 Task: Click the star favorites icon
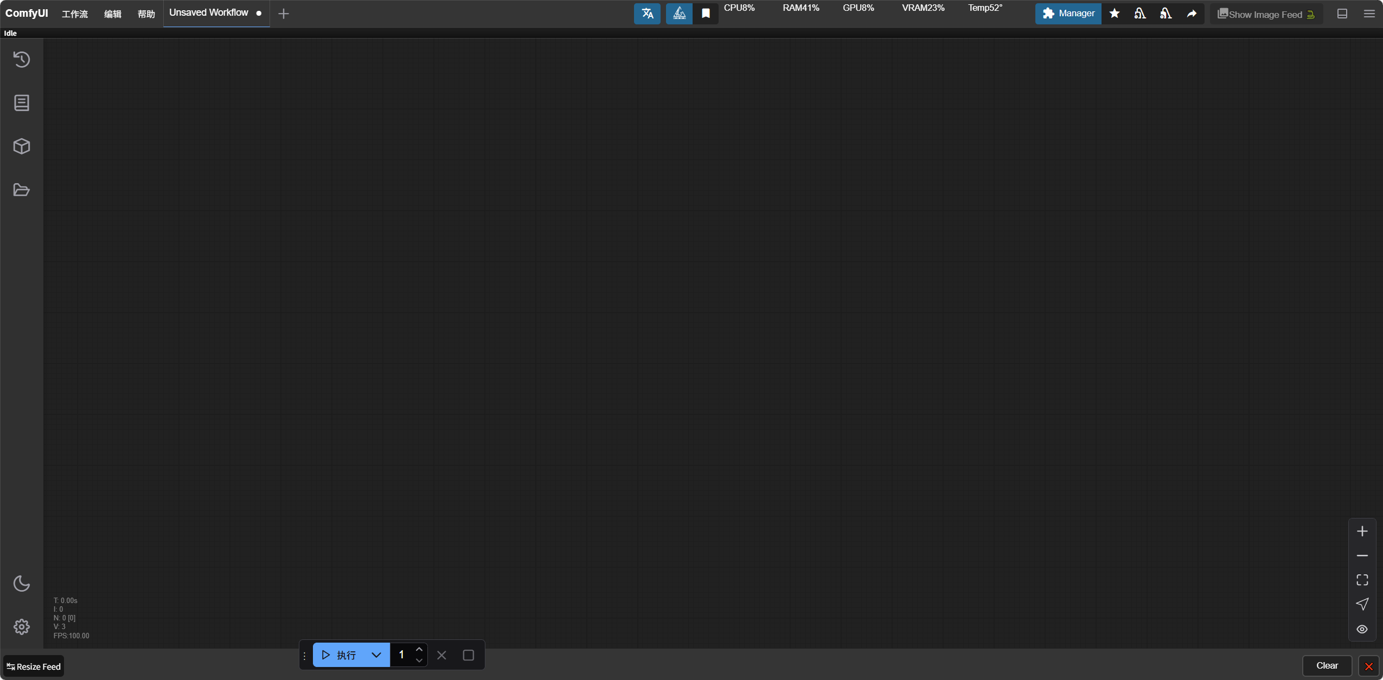tap(1115, 14)
